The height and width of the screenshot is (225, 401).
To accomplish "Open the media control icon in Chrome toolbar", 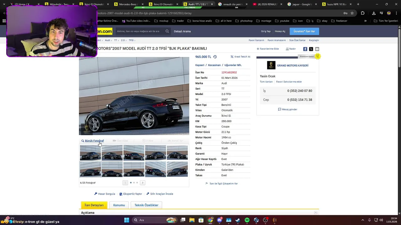I will tap(381, 13).
